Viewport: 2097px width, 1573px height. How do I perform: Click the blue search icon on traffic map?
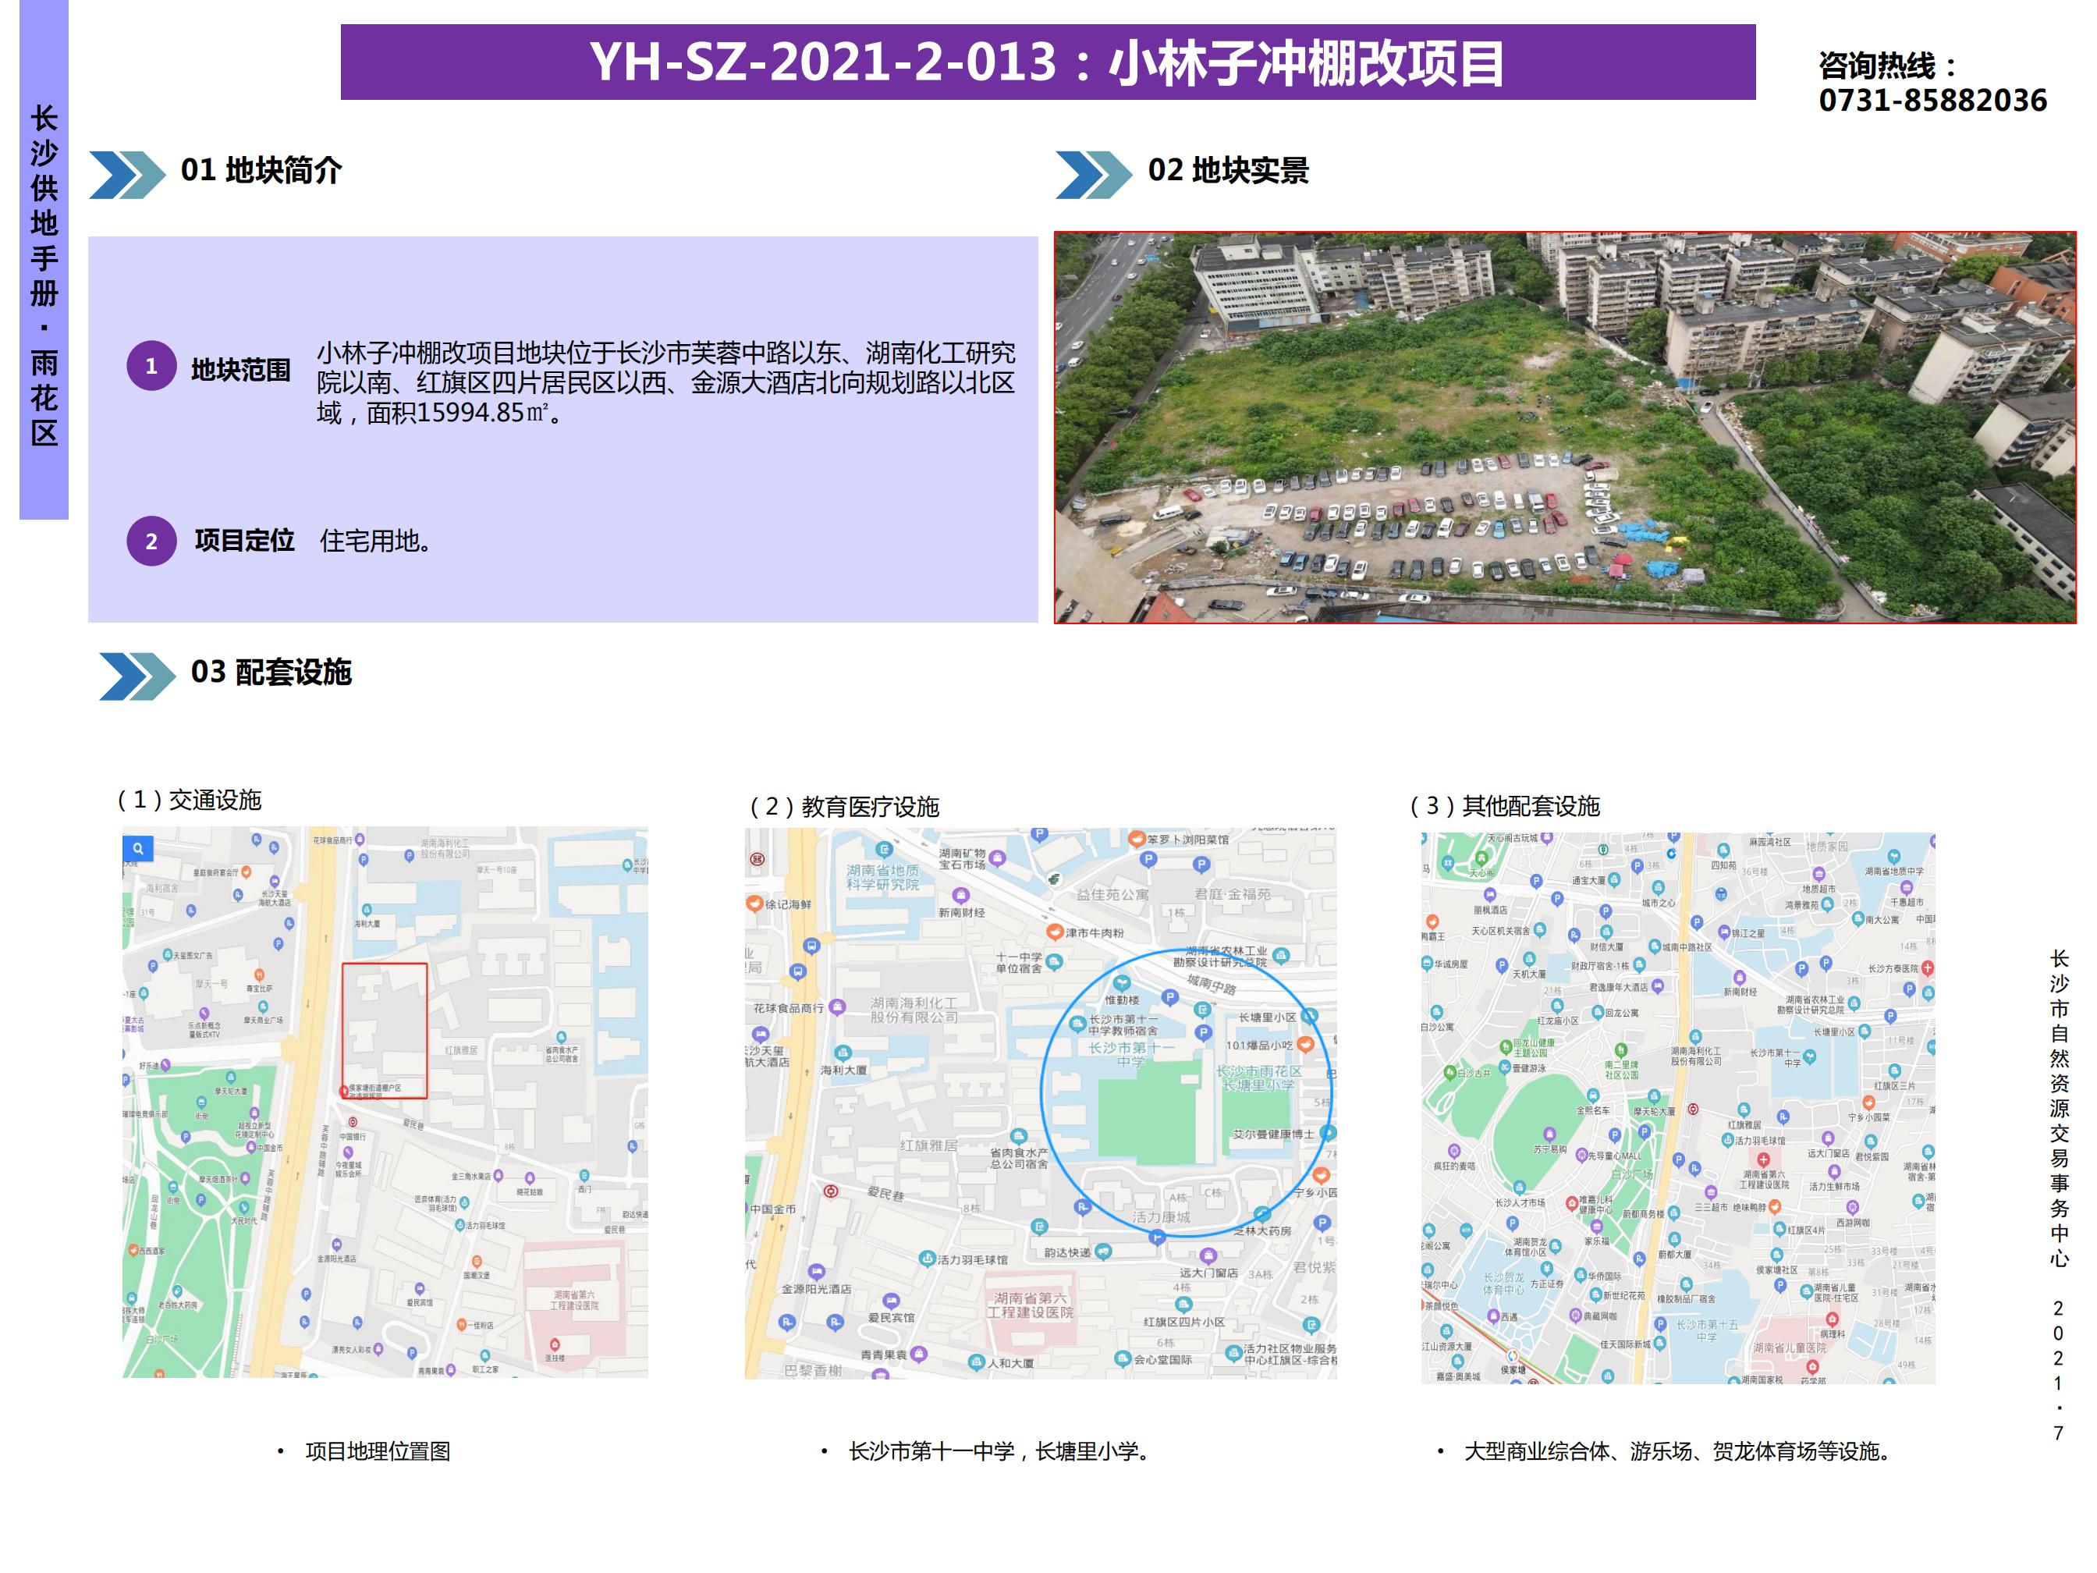(137, 849)
